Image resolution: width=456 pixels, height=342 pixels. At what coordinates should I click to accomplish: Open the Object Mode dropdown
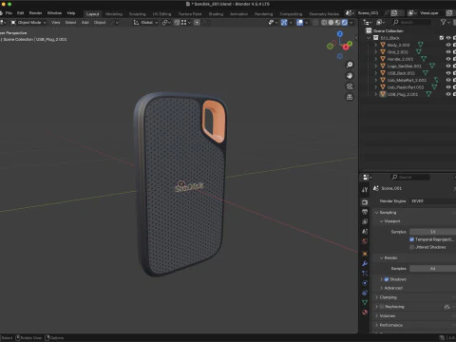(28, 23)
